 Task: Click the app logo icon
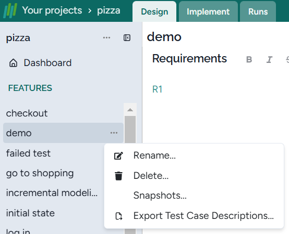tap(10, 10)
